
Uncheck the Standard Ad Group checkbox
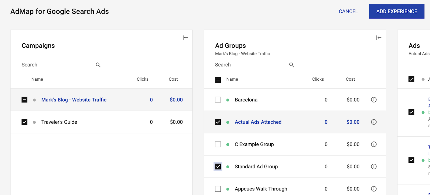(x=218, y=167)
